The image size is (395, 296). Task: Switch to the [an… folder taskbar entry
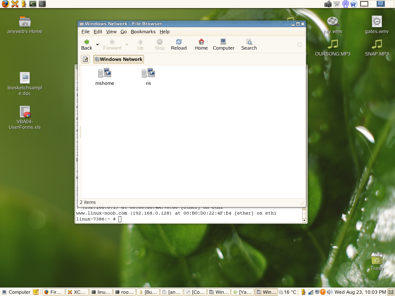click(172, 292)
